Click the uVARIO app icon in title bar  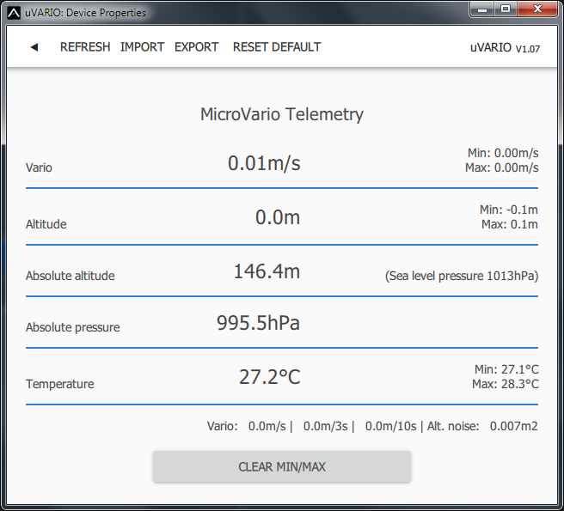(15, 12)
